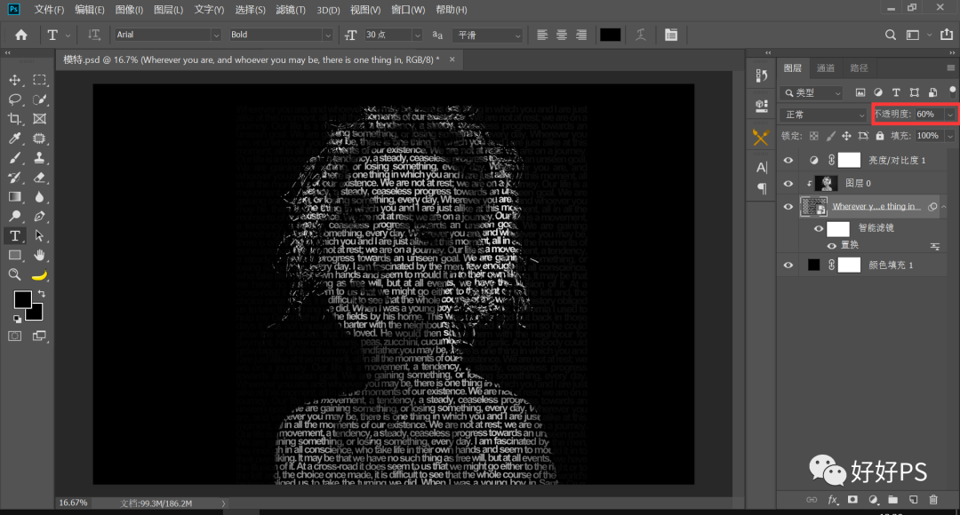
Task: Toggle visibility of 智能滤镜
Action: click(x=819, y=229)
